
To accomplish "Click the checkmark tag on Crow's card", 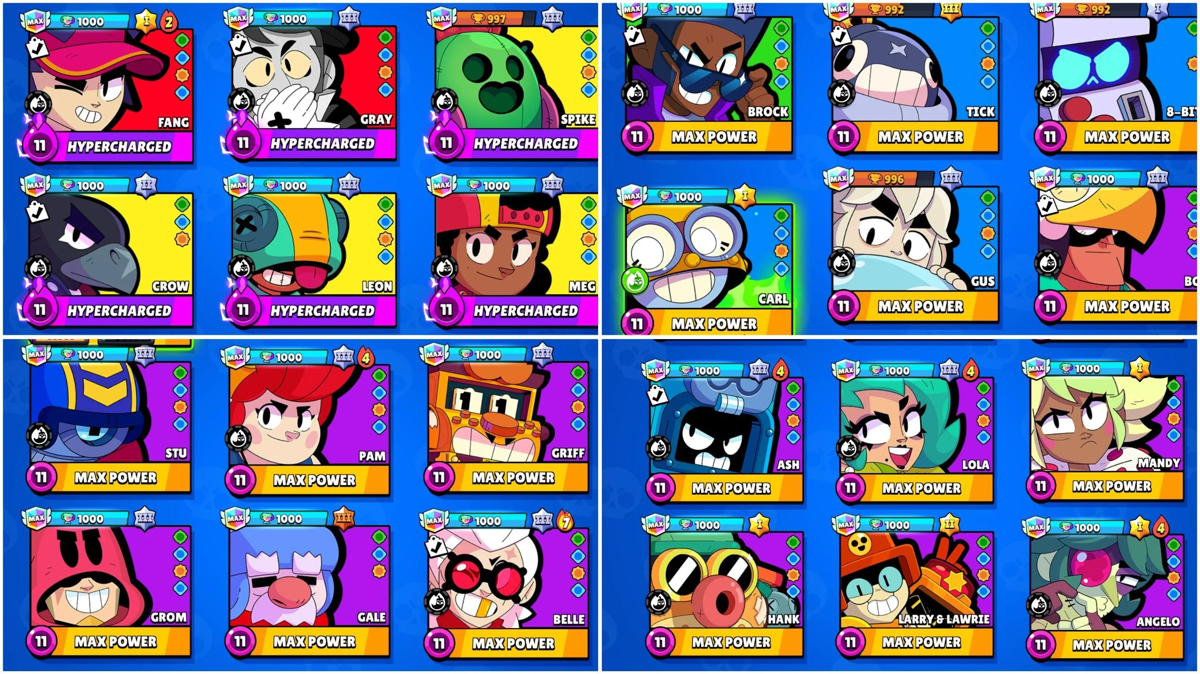I will tap(37, 212).
